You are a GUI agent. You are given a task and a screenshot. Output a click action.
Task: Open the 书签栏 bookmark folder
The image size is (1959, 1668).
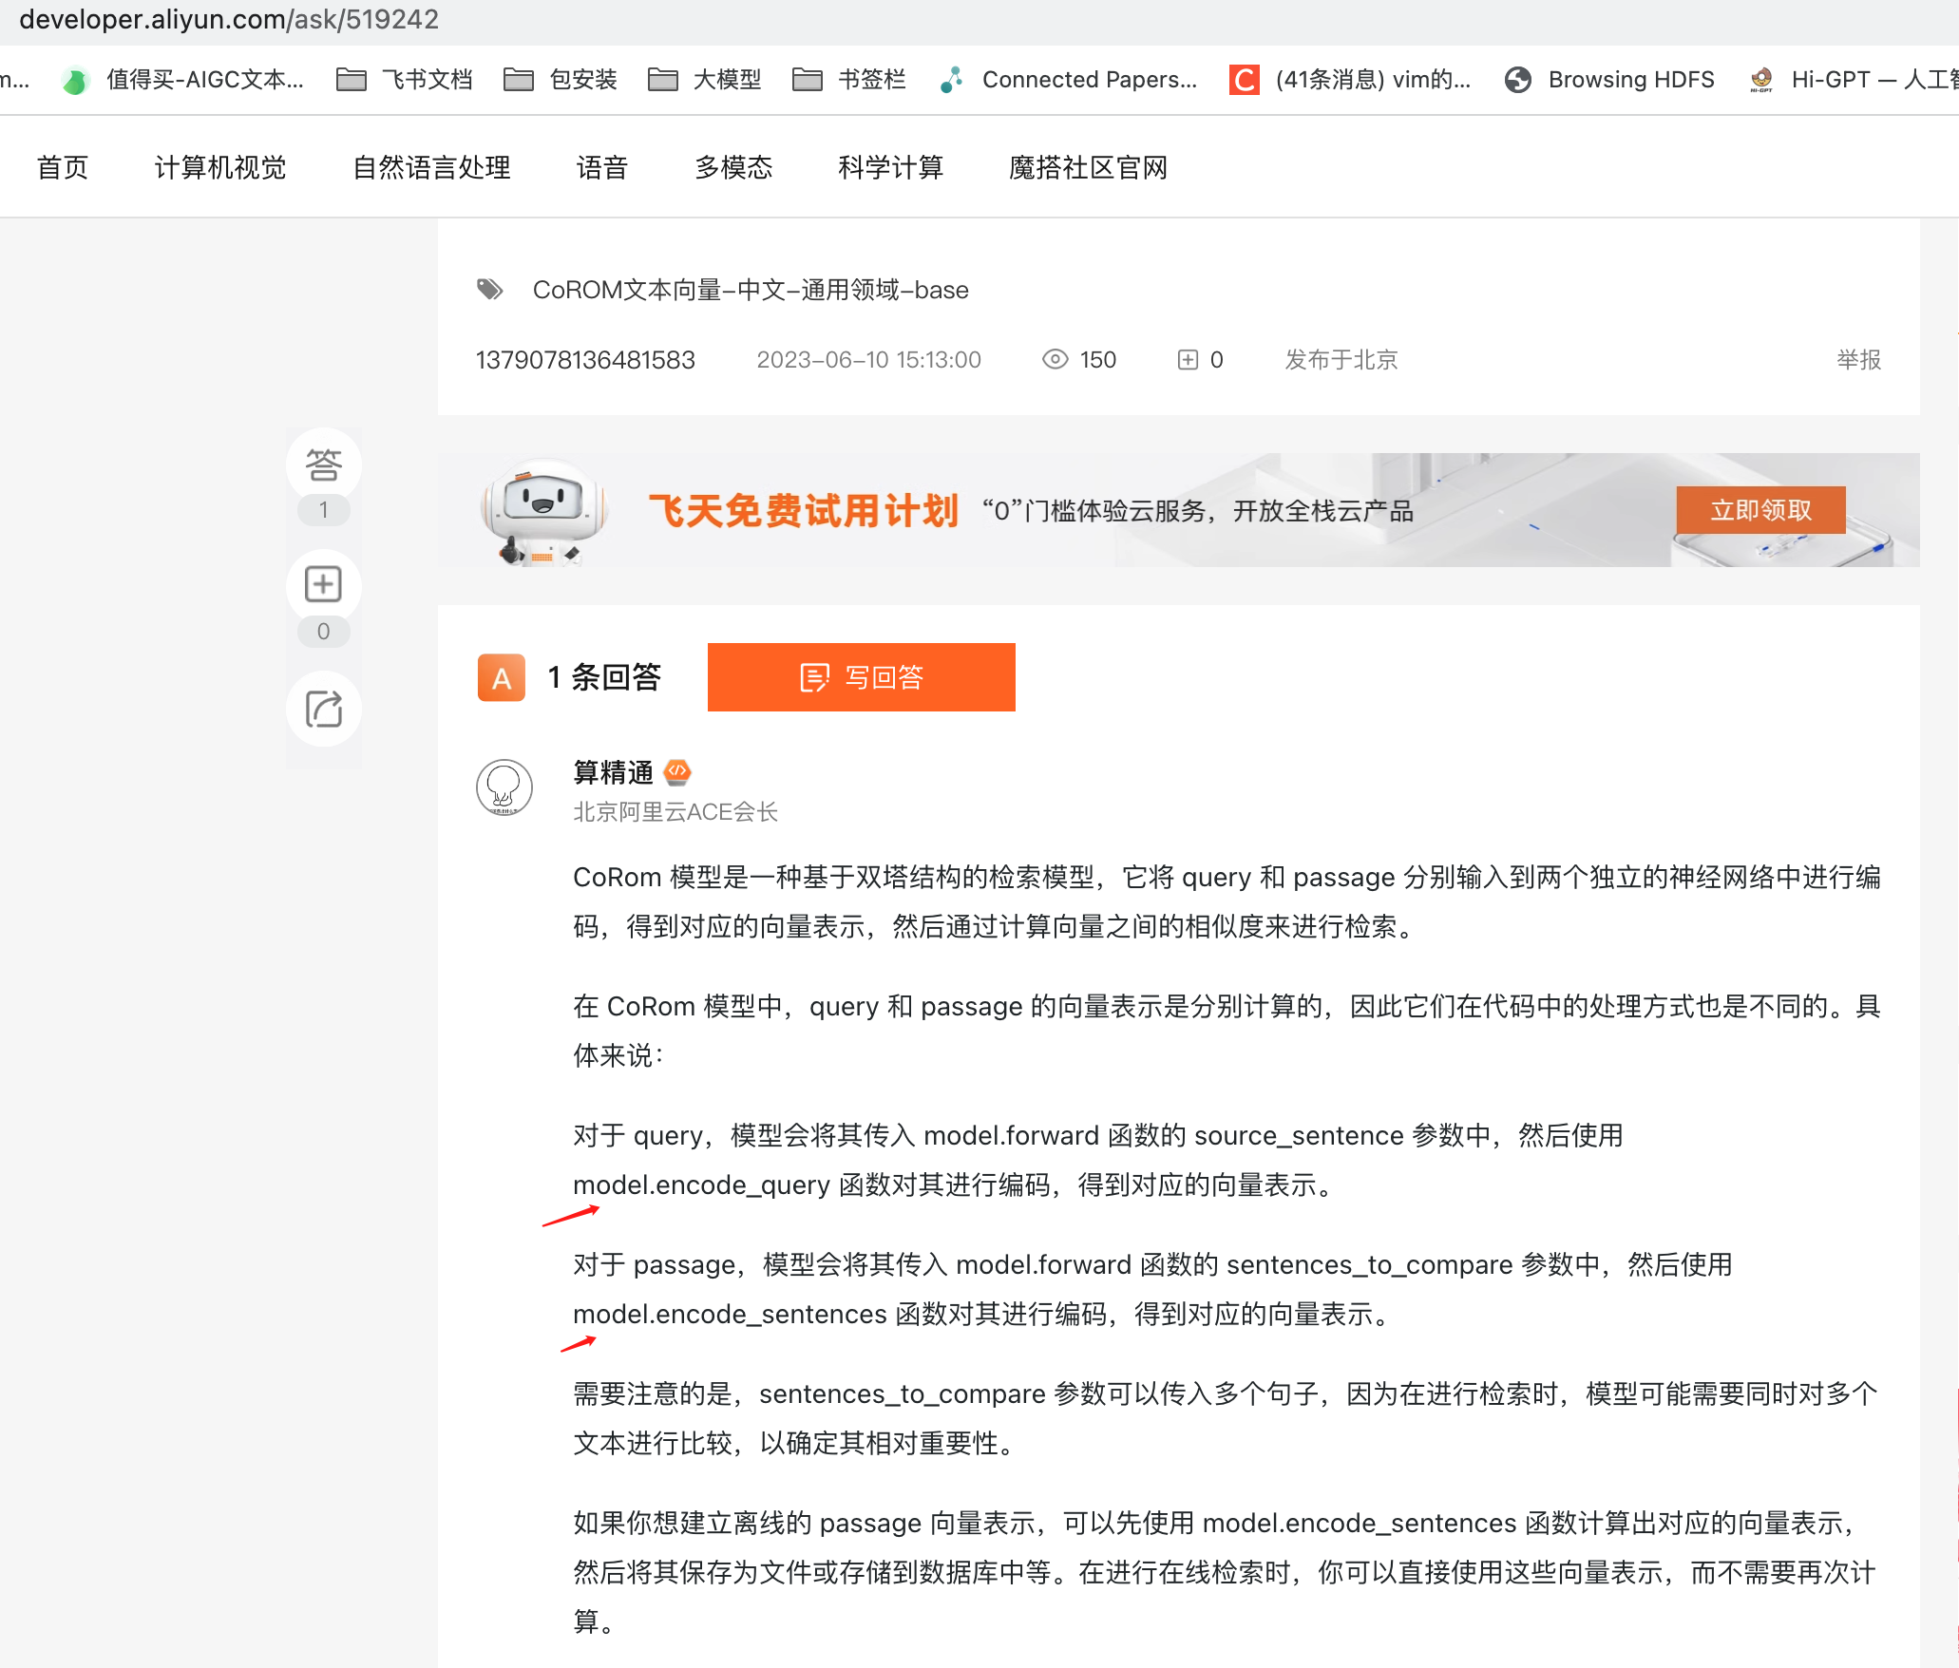(x=849, y=80)
